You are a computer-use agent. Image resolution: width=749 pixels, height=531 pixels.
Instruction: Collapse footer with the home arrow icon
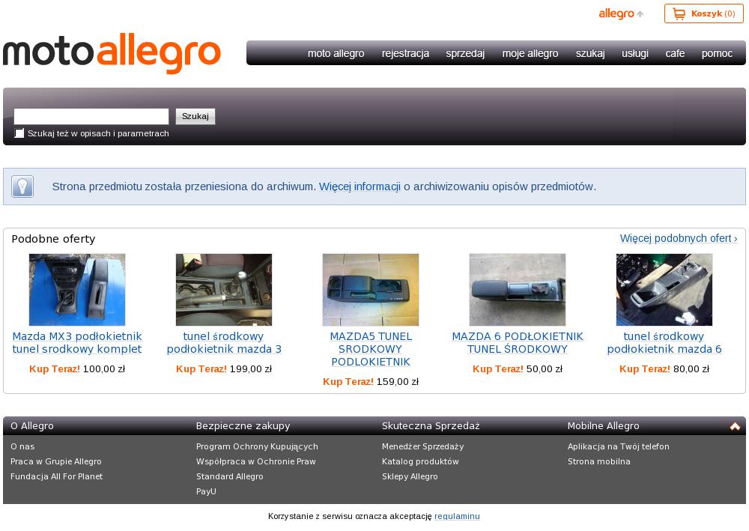click(736, 426)
